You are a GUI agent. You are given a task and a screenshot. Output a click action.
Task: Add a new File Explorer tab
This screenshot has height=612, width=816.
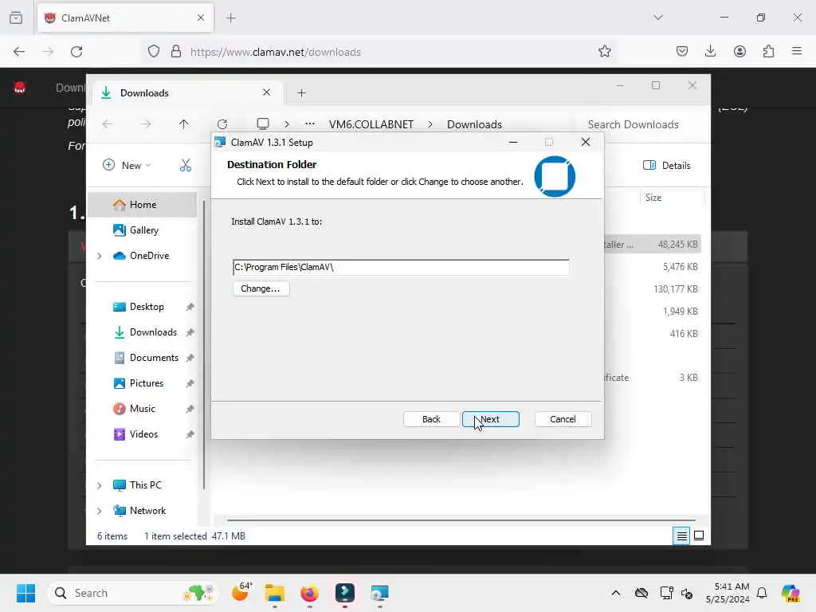tap(301, 93)
